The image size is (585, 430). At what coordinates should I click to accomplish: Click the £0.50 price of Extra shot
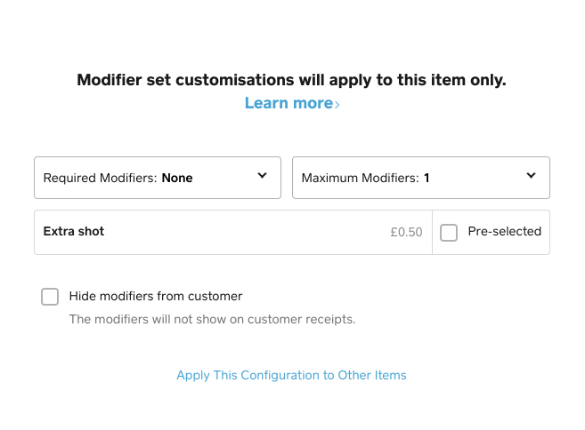click(406, 233)
